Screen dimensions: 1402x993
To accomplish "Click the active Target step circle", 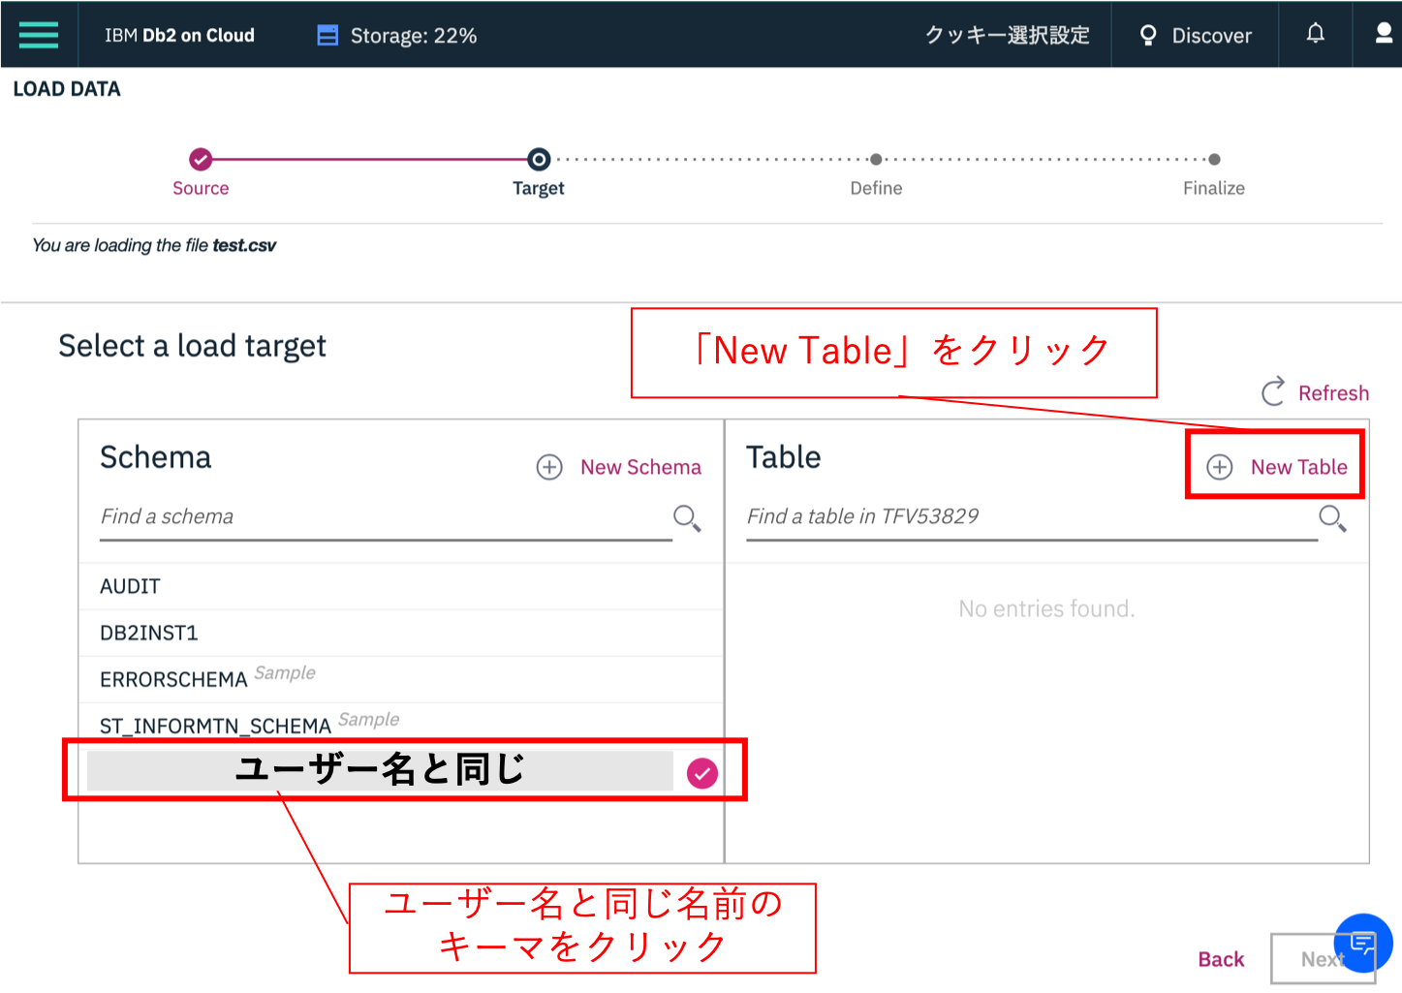I will [538, 159].
